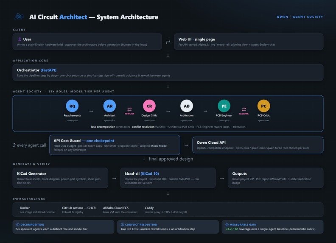Select the AR Architect agent circle
336x243 pixels.
pos(109,106)
